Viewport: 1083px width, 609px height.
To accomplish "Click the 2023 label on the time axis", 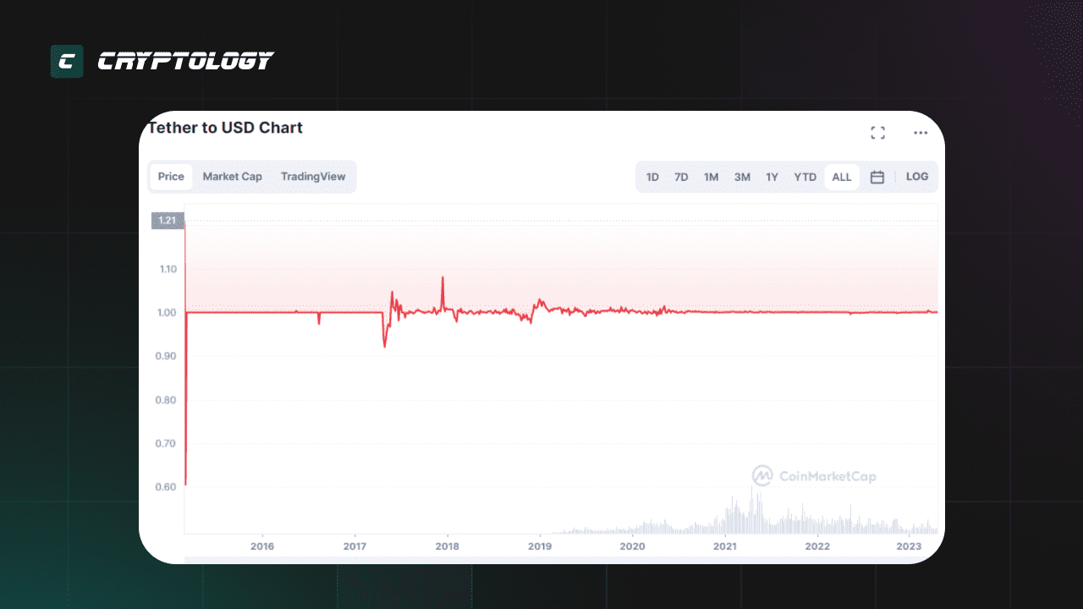I will 910,546.
